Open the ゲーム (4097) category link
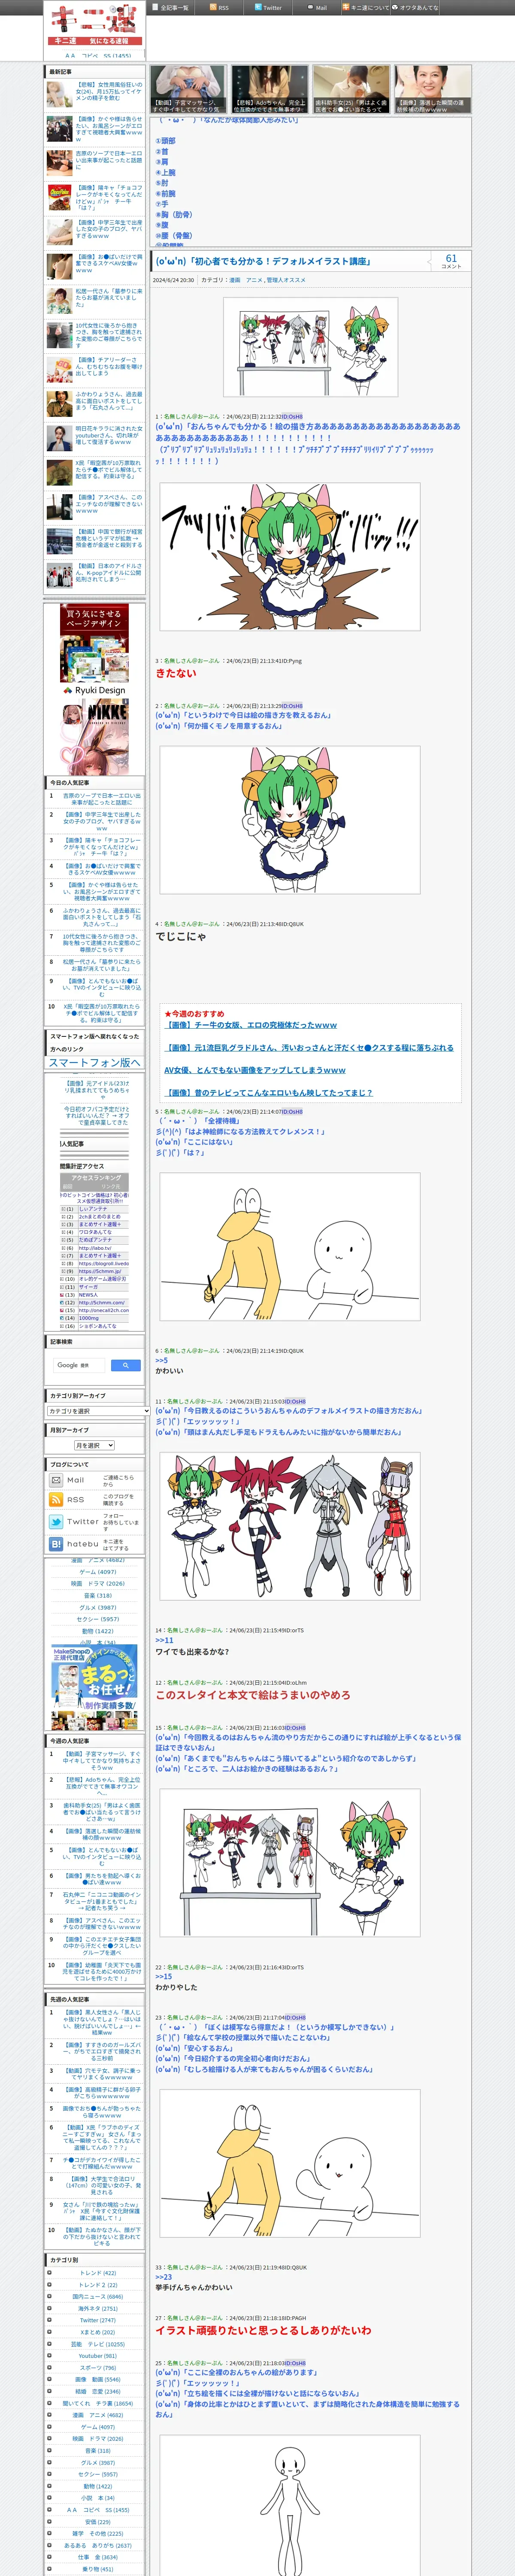515x2576 pixels. [x=98, y=1572]
